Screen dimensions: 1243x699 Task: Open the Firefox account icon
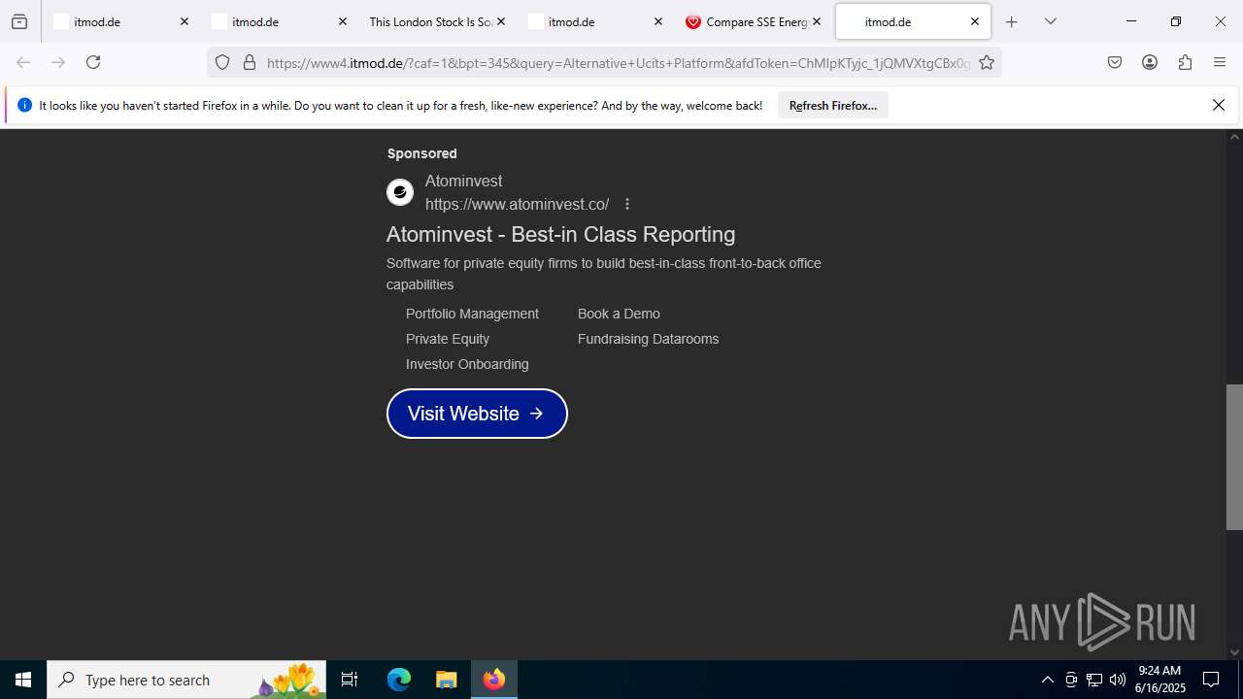pyautogui.click(x=1150, y=62)
